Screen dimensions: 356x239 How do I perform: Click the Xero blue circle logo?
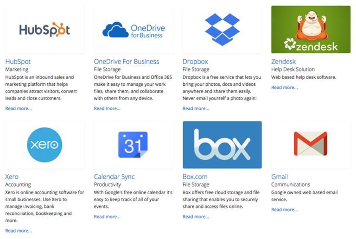[44, 145]
